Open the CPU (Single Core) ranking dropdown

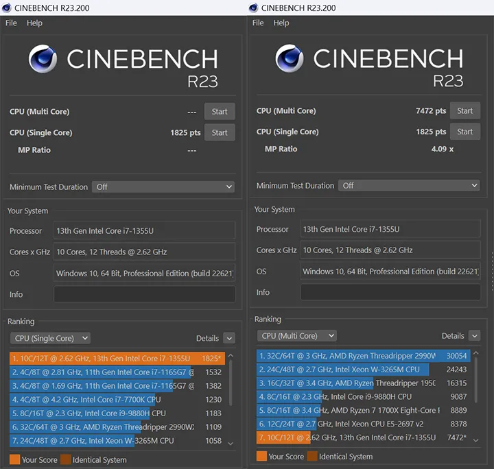(50, 338)
